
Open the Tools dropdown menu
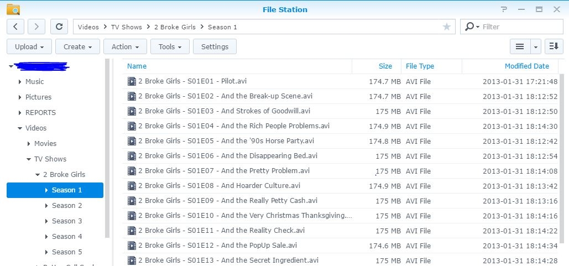tap(170, 46)
